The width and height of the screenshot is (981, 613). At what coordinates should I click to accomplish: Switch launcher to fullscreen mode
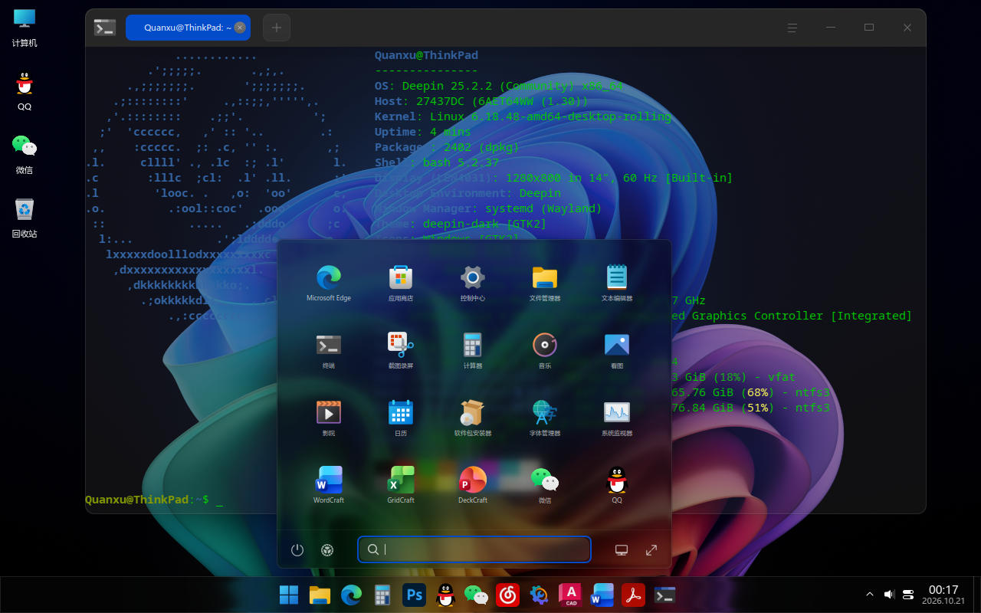651,549
